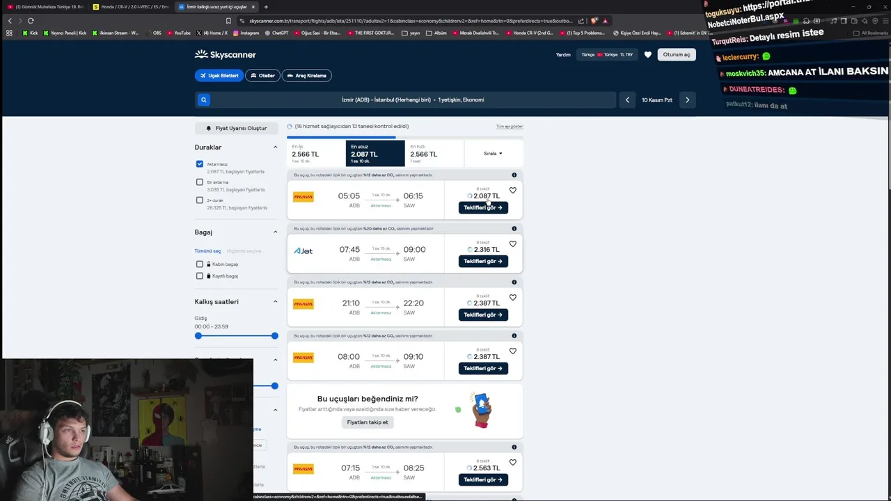Open CO2 info icon above 05:05 flight
Image resolution: width=891 pixels, height=501 pixels.
514,175
